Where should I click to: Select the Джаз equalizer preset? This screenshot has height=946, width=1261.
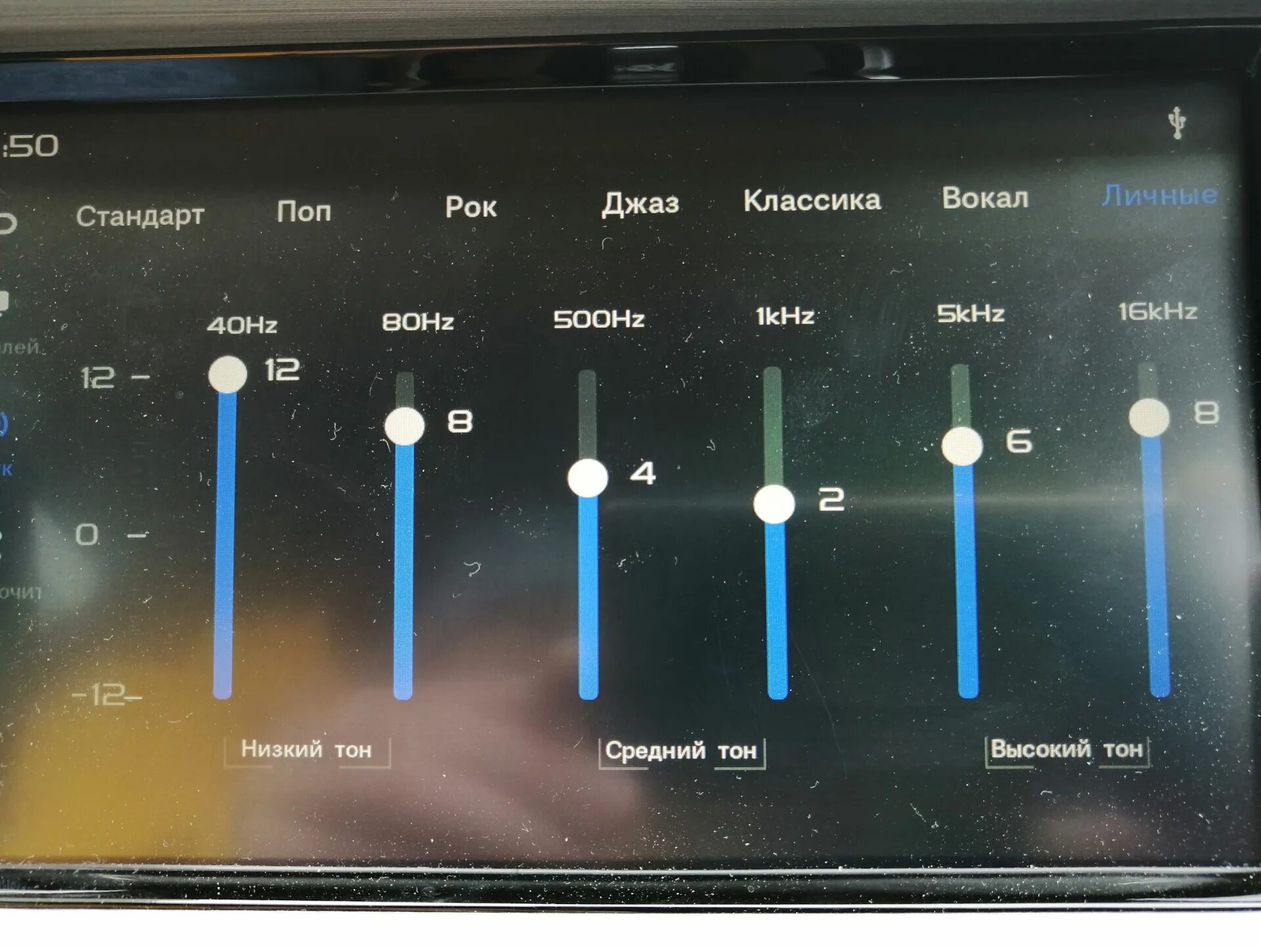[615, 196]
